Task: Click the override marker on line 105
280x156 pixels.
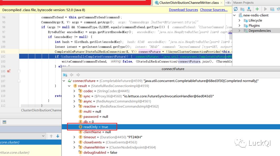Action: pyautogui.click(x=9, y=71)
